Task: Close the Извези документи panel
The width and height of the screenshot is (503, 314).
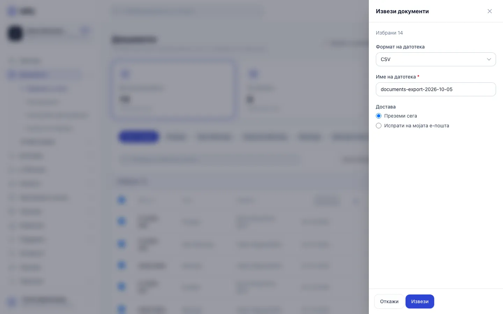Action: [x=490, y=11]
